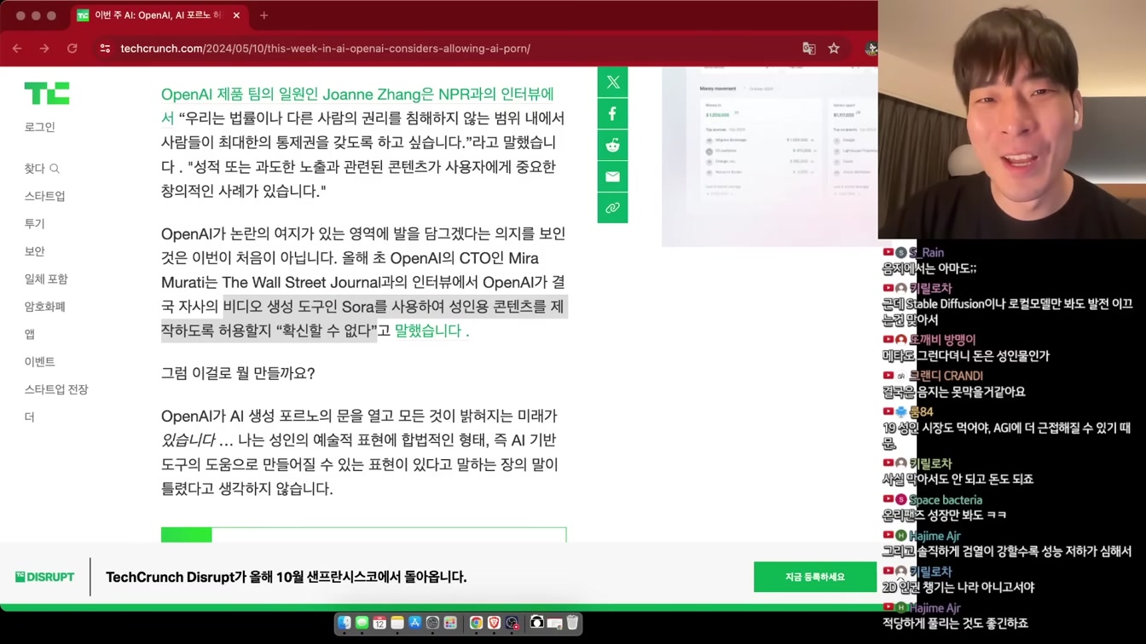This screenshot has height=644, width=1146.
Task: Open the 스타트업 category in the sidebar
Action: tap(45, 196)
